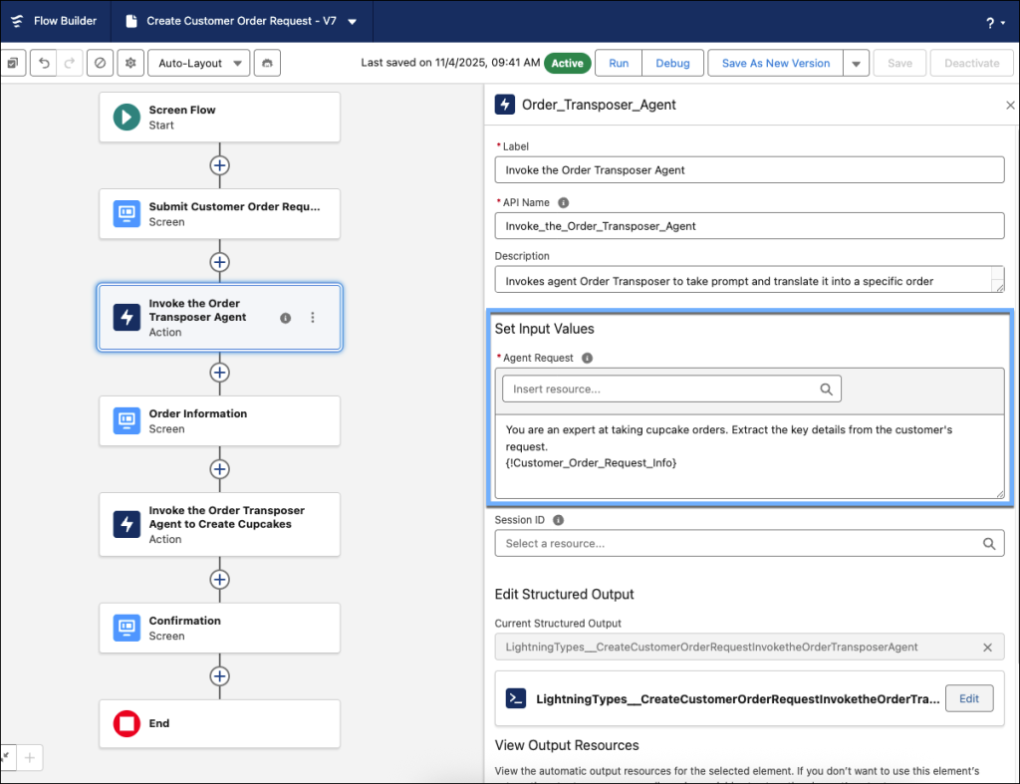The height and width of the screenshot is (784, 1020).
Task: Click the info icon on the Invoke Order Transposer Agent node
Action: (x=286, y=318)
